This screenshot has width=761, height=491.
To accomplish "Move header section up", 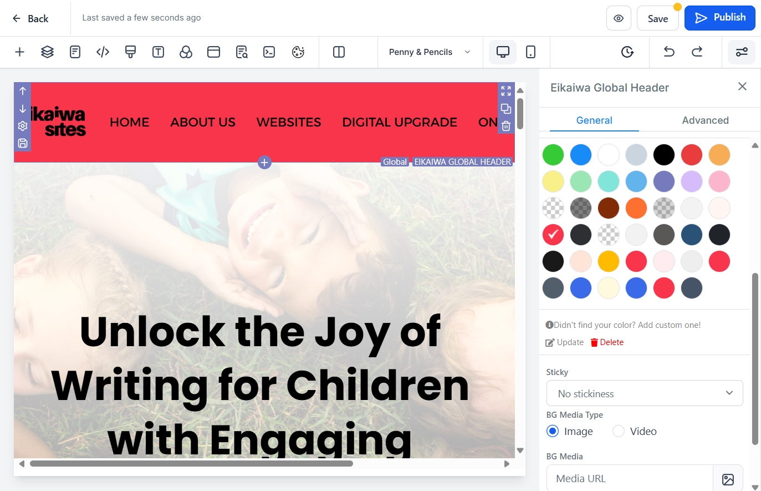I will (23, 91).
